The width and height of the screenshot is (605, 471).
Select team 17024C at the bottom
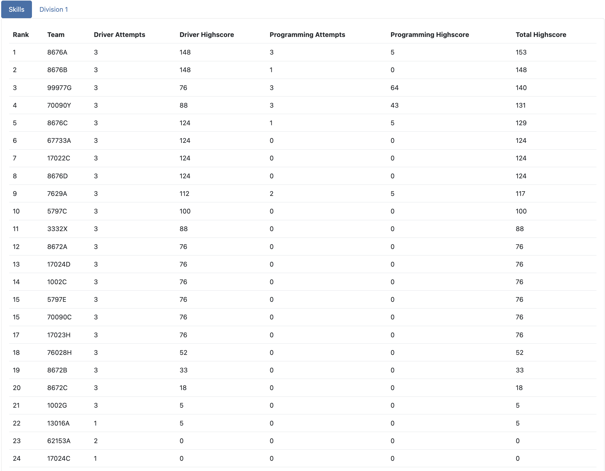[59, 458]
